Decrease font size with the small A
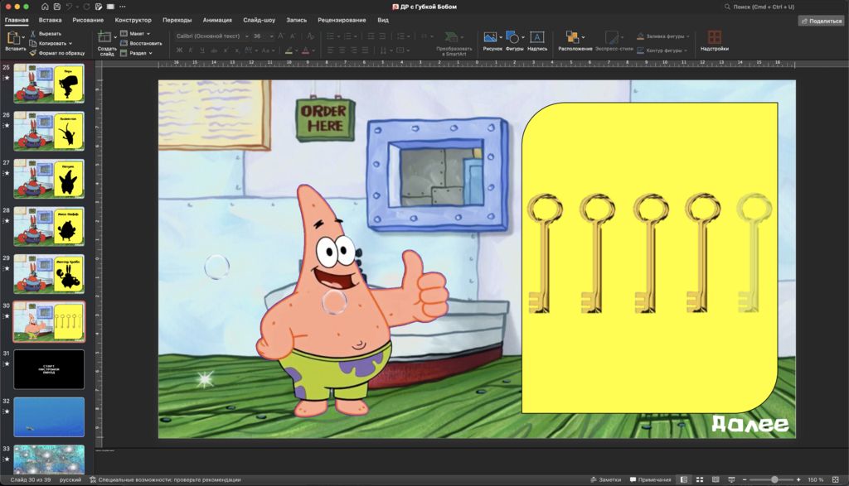 point(293,36)
